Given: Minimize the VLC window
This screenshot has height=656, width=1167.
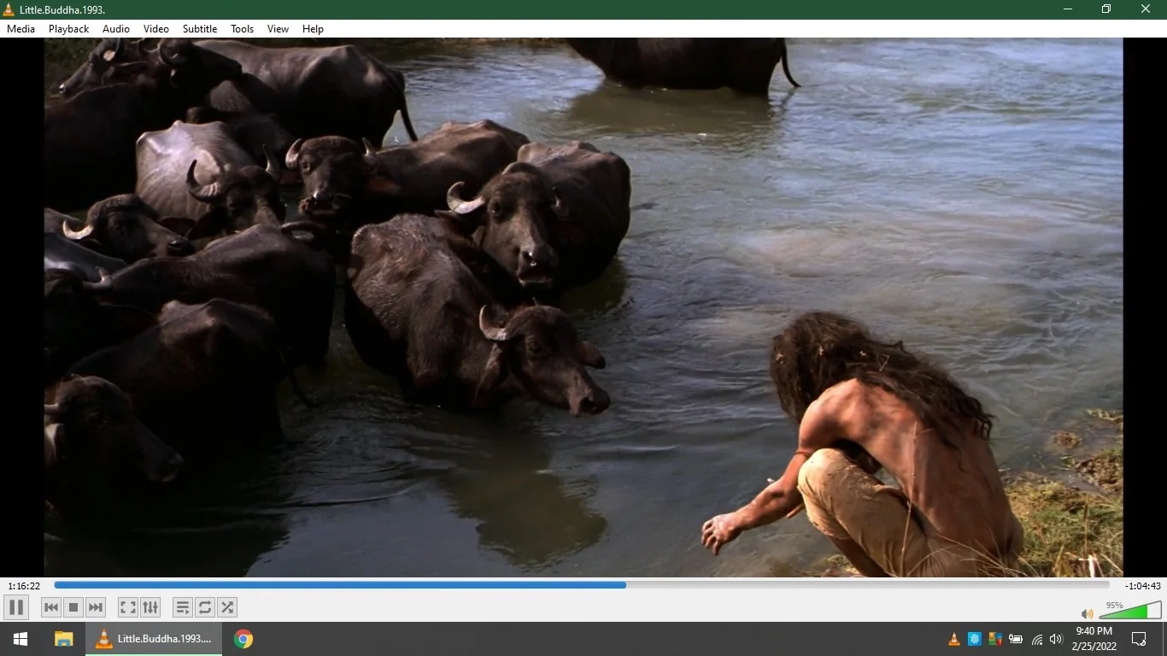Looking at the screenshot, I should pos(1068,9).
